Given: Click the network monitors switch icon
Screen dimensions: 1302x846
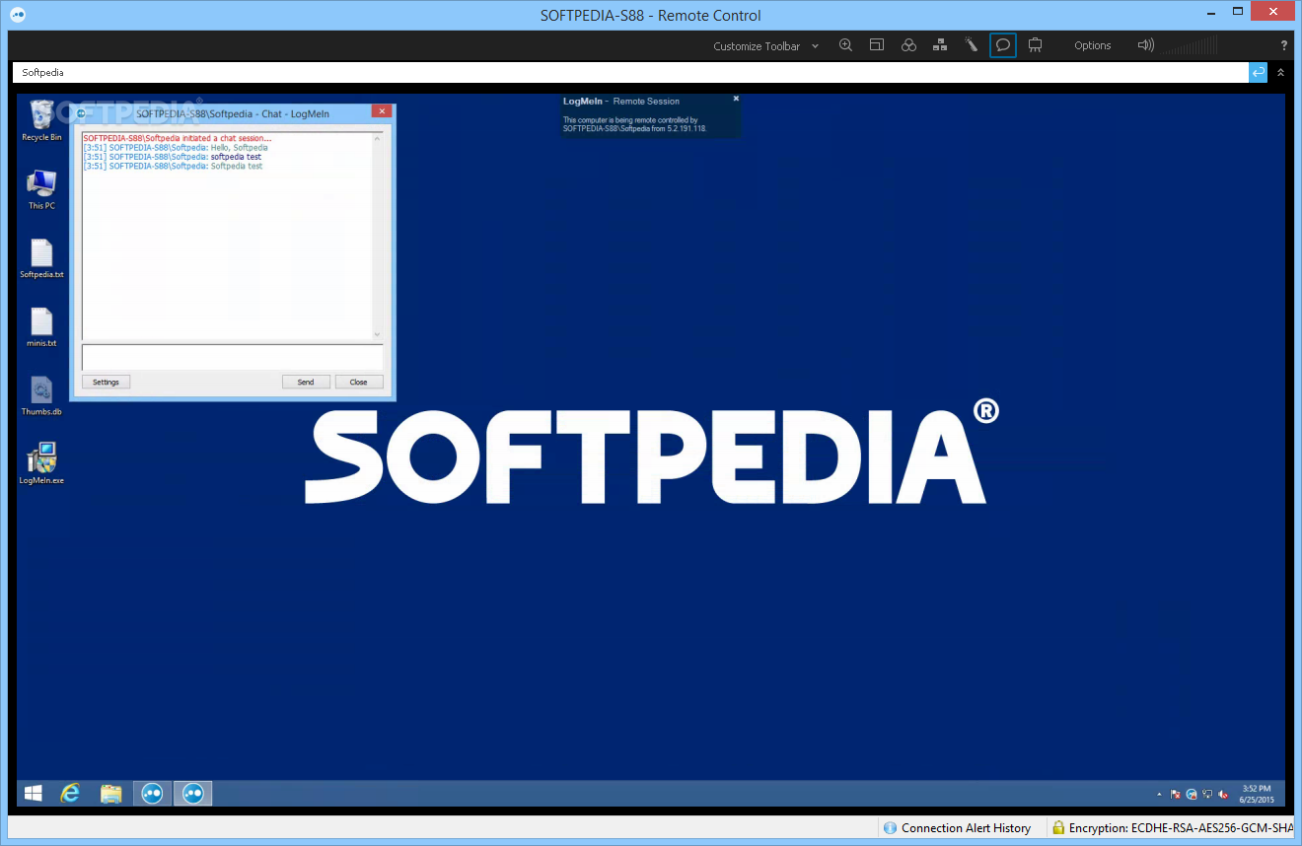Looking at the screenshot, I should click(x=940, y=45).
